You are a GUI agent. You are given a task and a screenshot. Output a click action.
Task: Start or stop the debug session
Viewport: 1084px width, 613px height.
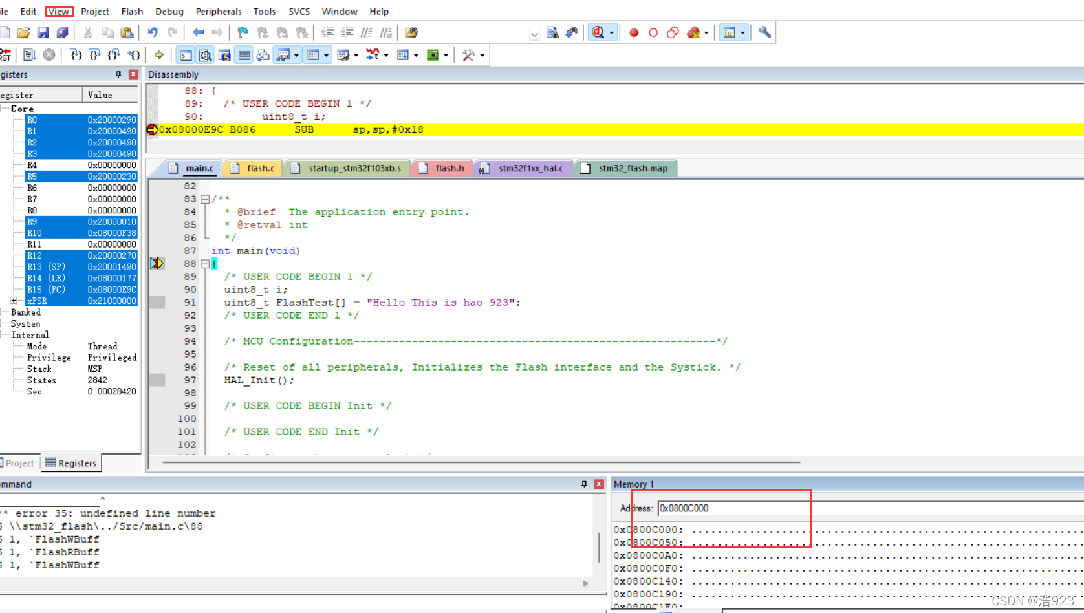[x=598, y=32]
